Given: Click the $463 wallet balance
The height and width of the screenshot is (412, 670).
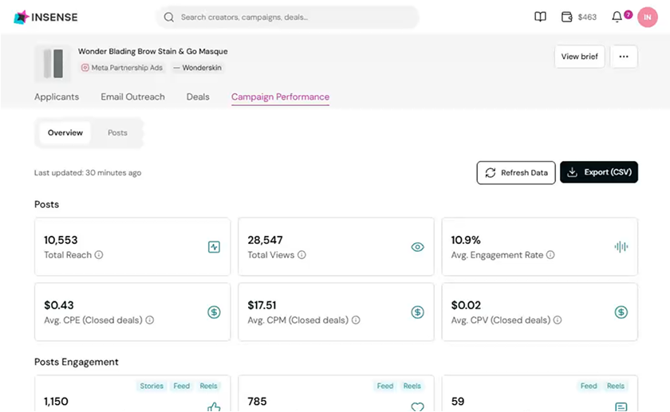Looking at the screenshot, I should coord(587,17).
